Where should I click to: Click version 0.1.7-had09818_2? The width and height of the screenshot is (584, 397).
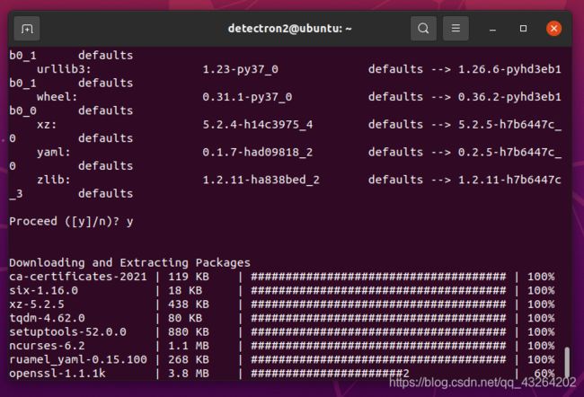pyautogui.click(x=258, y=152)
